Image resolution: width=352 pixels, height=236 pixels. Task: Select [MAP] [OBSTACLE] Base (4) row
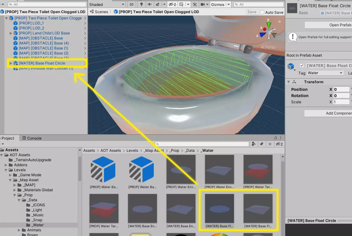(44, 43)
